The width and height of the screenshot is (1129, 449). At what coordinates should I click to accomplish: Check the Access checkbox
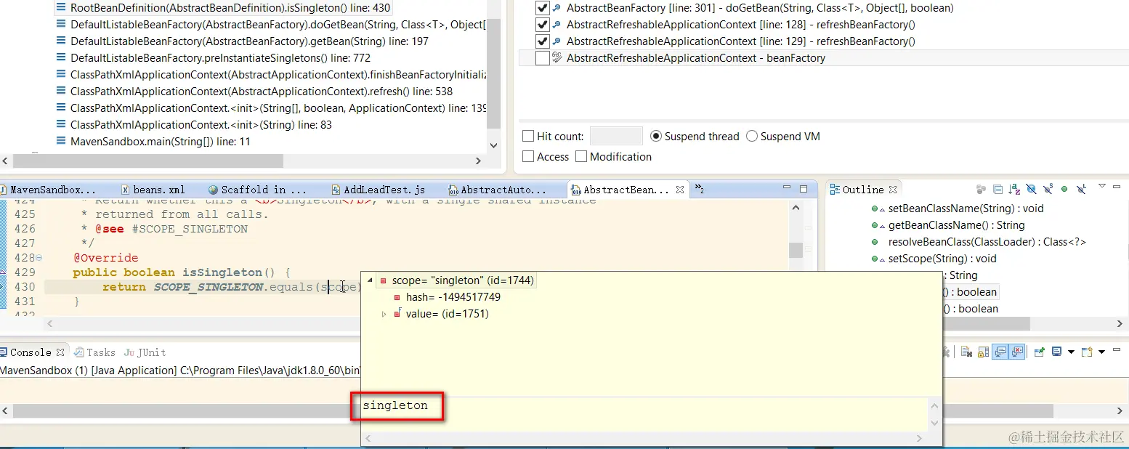[x=528, y=156]
